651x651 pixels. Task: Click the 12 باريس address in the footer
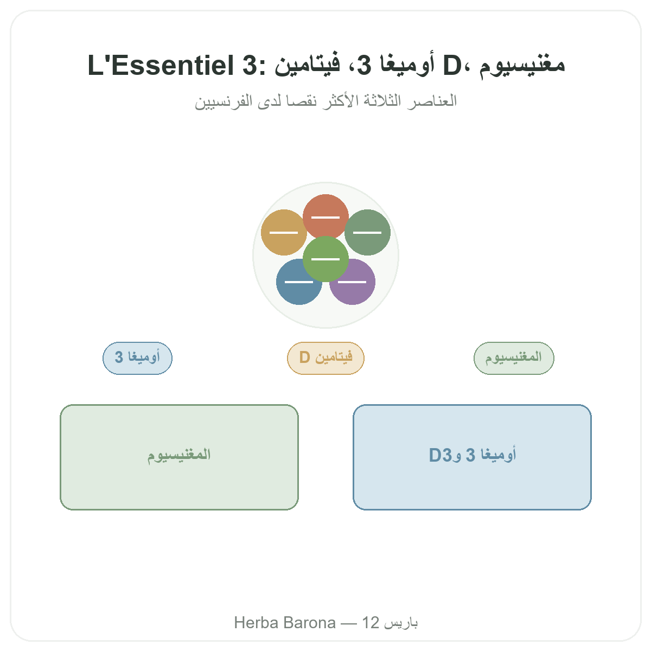click(x=390, y=623)
